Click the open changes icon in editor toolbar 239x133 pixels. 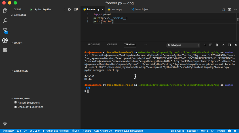point(223,9)
